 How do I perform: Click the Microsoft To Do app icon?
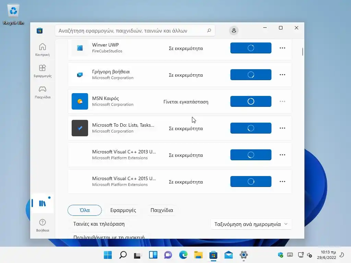point(80,128)
